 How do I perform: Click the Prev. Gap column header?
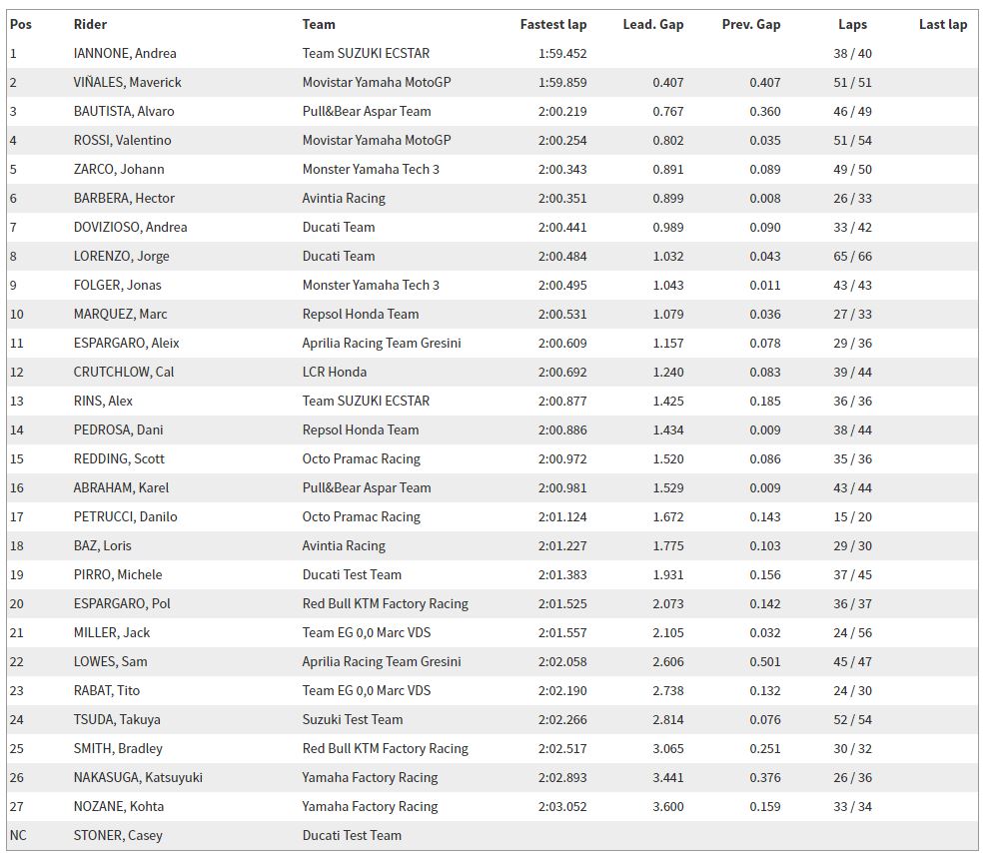coord(751,25)
